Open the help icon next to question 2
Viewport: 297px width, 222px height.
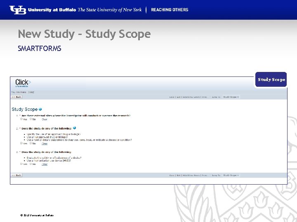[74, 128]
